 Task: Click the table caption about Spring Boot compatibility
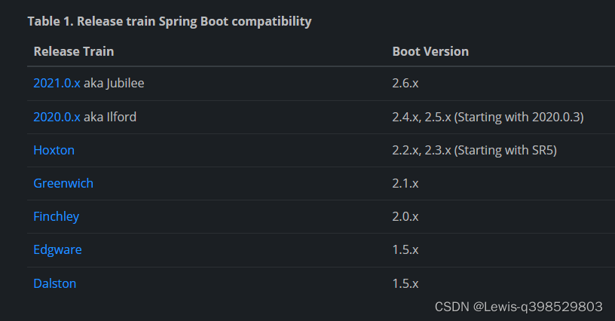click(170, 21)
